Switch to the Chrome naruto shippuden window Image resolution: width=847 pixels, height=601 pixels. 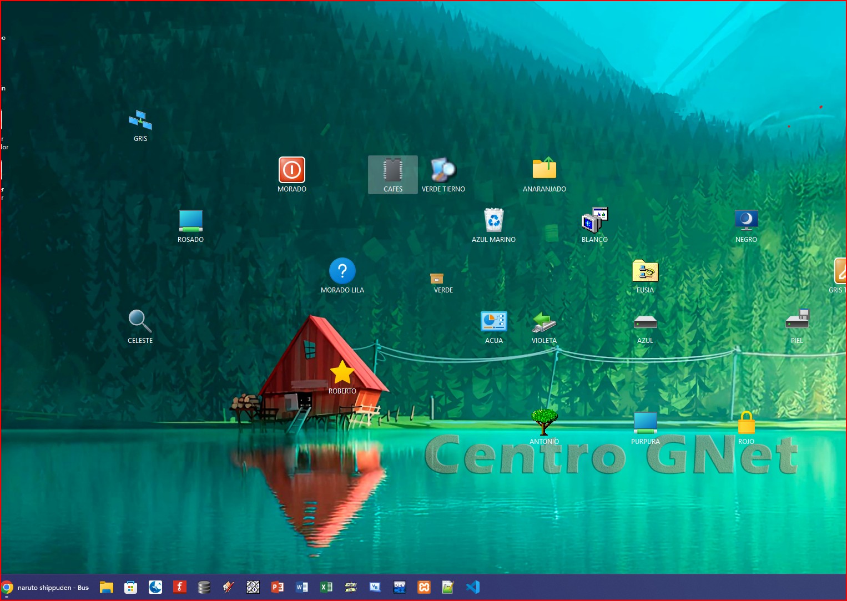point(46,587)
